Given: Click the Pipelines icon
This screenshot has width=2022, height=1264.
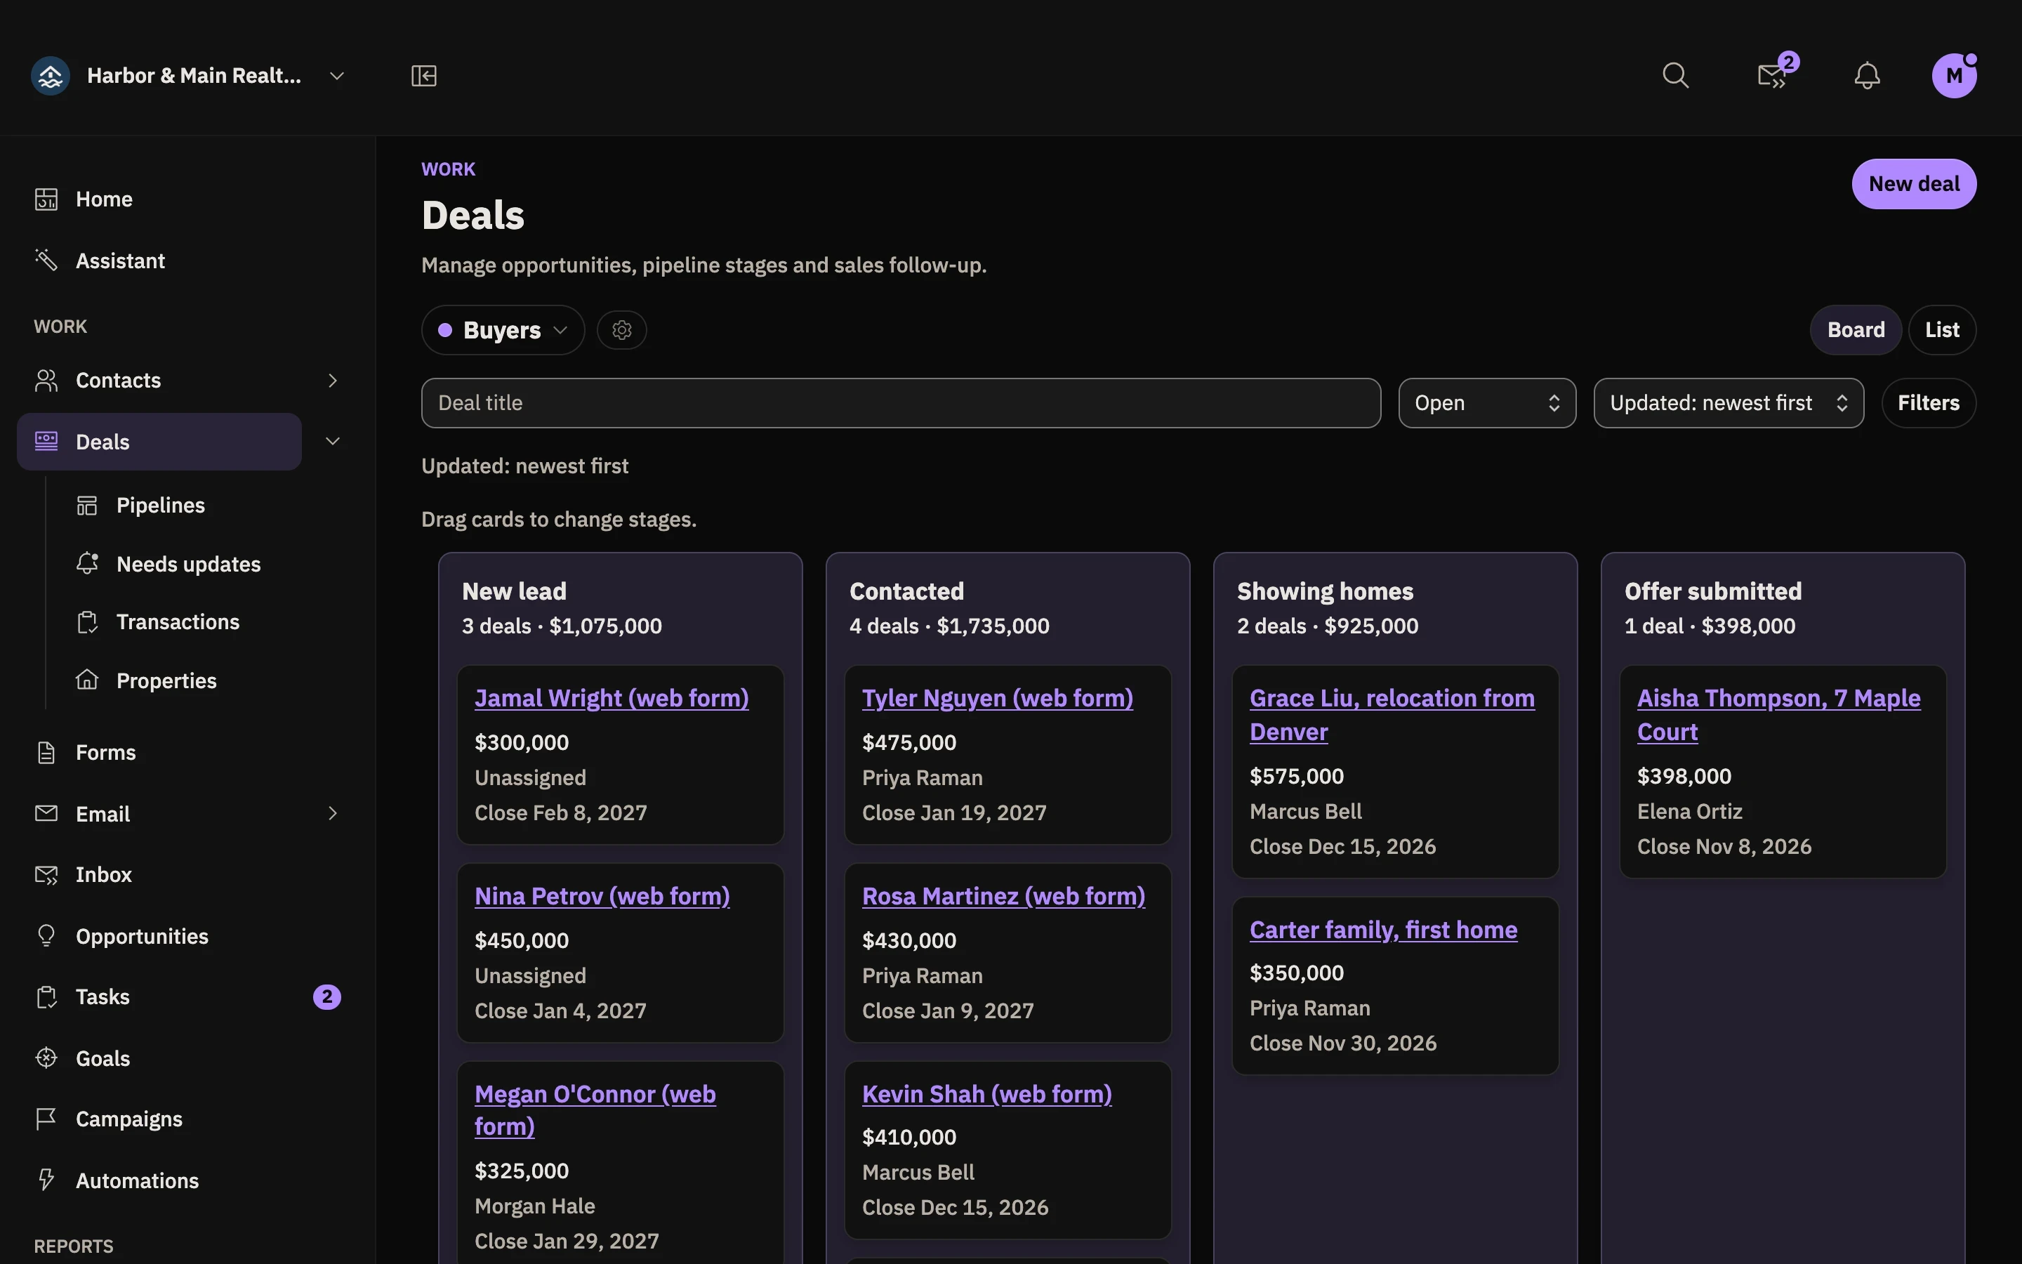Looking at the screenshot, I should 87,505.
